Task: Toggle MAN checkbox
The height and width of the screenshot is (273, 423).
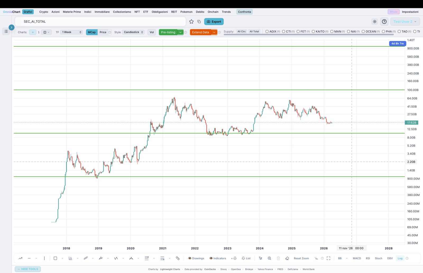Action: [x=332, y=31]
